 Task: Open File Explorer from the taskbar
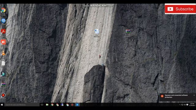tap(47, 105)
